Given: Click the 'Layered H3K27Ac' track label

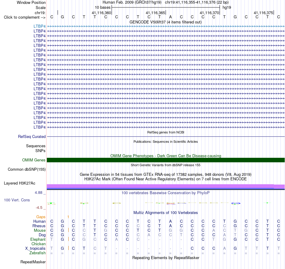Looking at the screenshot, I should tap(19, 183).
